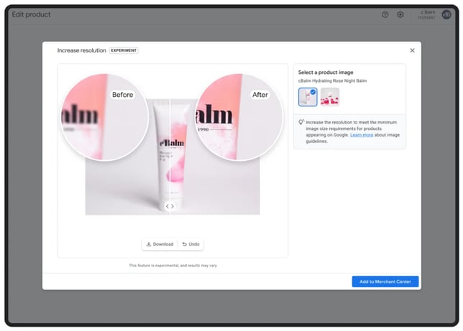The image size is (463, 331).
Task: Click the "Increase resolution" title
Action: point(81,50)
